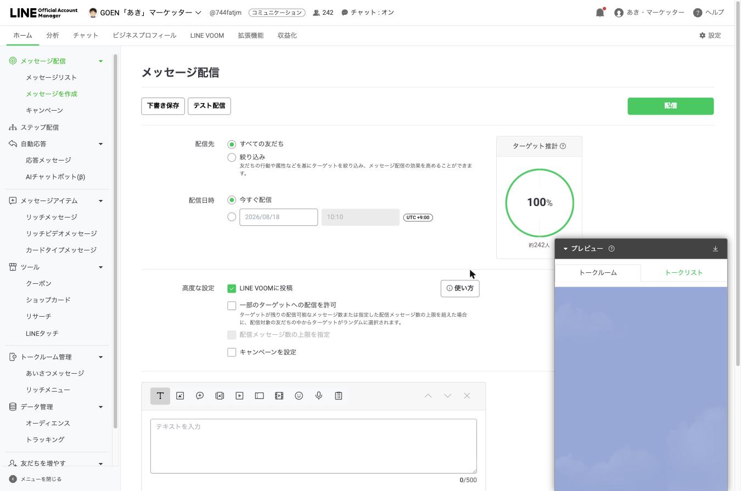
Task: Move message block down with arrow
Action: click(x=447, y=396)
